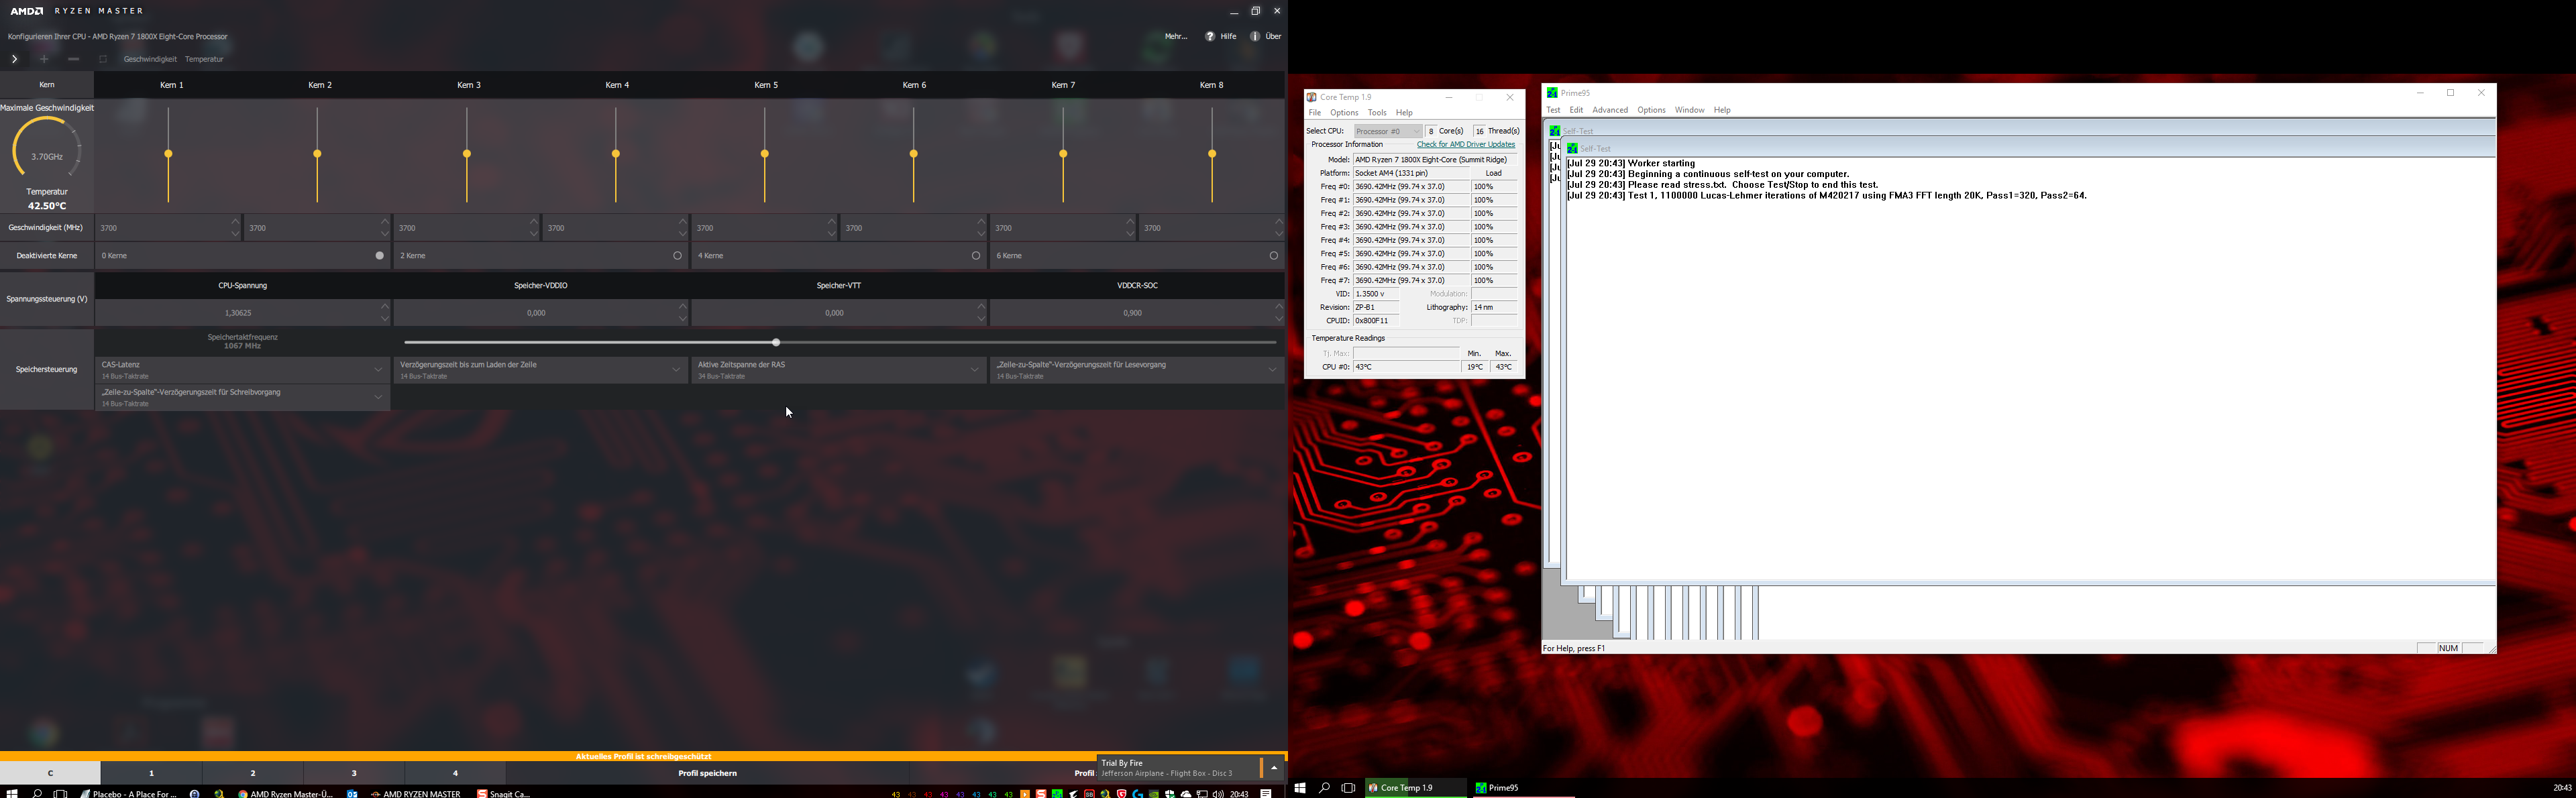Expand the media notification arrow by Trial By Fire

[x=1274, y=768]
